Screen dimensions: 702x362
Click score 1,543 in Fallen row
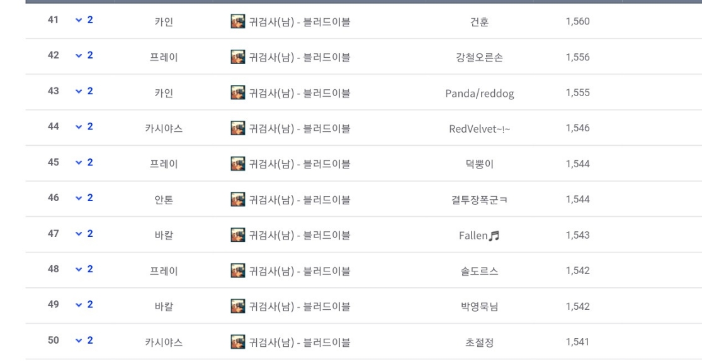point(577,235)
